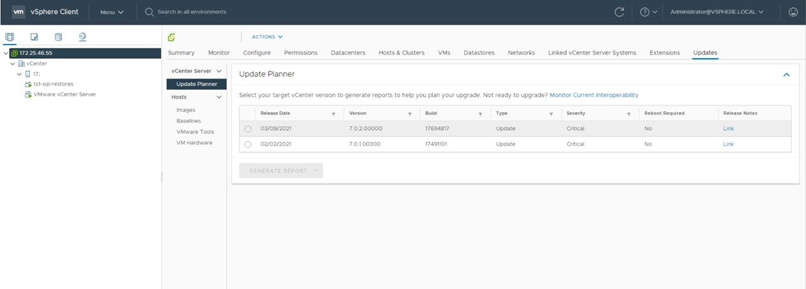This screenshot has height=289, width=806.
Task: Select vCenter datacenter tree item
Action: coord(36,64)
